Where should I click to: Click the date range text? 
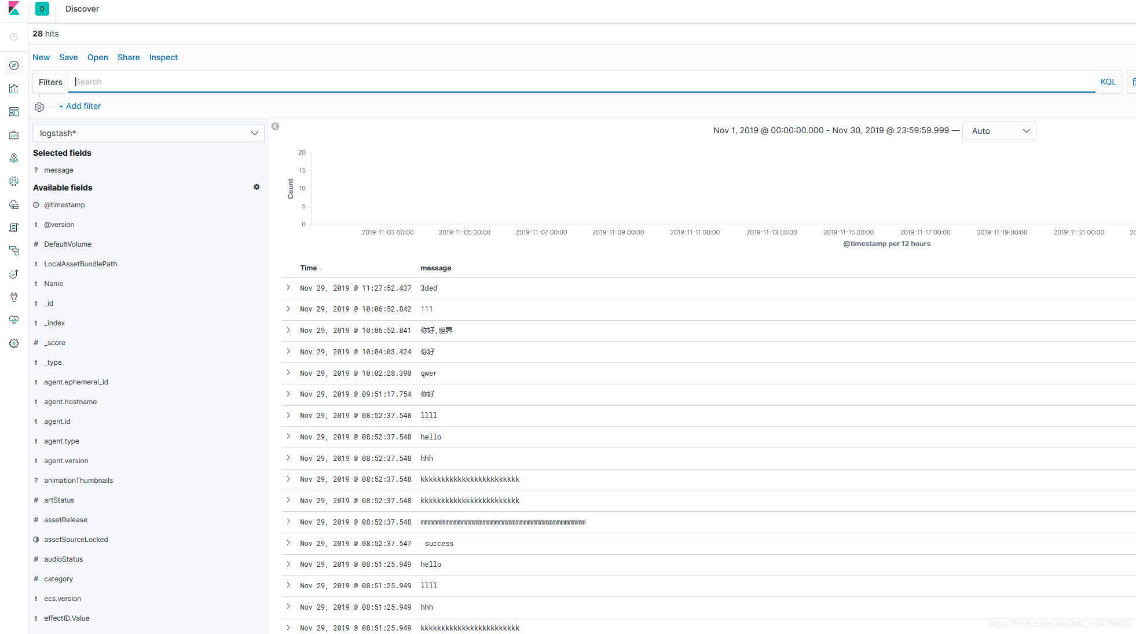click(x=831, y=130)
